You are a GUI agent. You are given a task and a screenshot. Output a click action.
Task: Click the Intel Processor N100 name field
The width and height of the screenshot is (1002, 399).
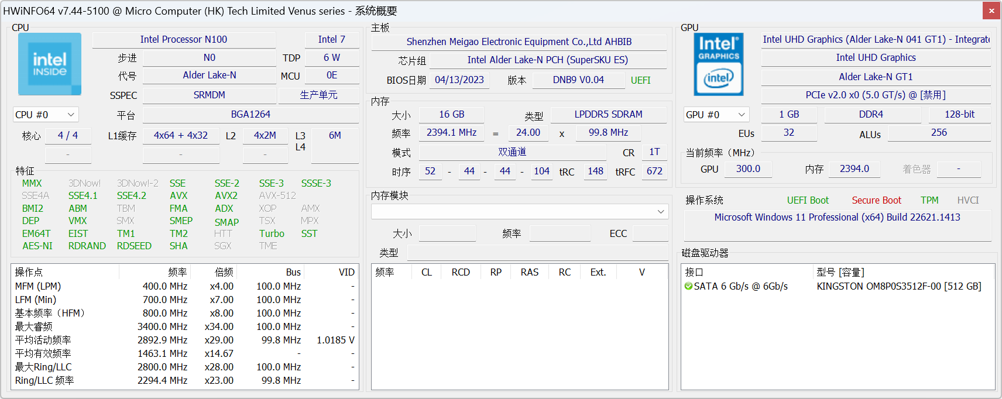pos(184,40)
